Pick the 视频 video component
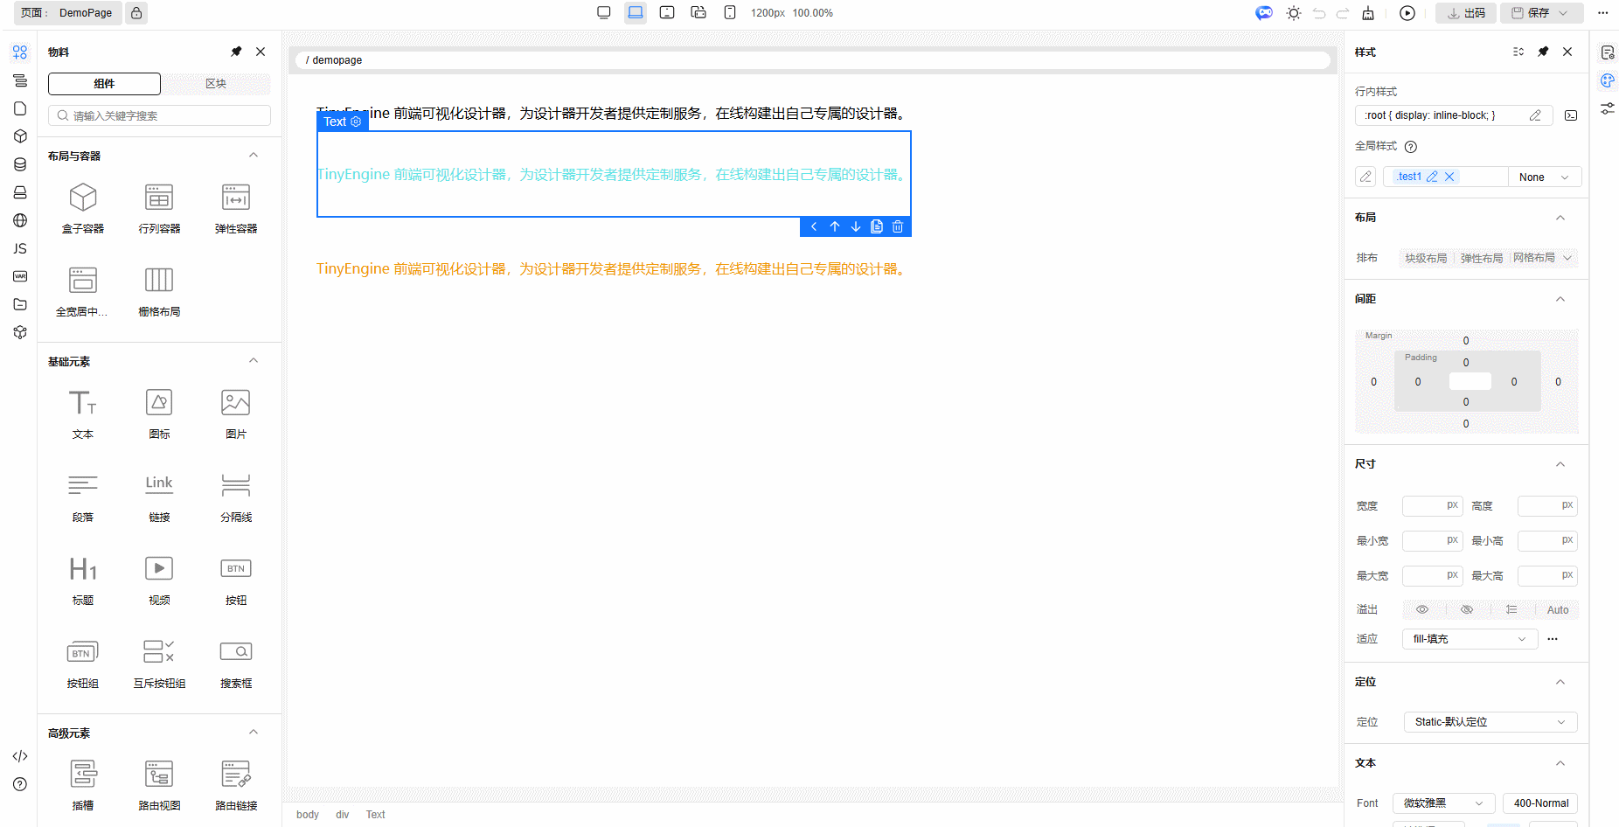 (159, 580)
